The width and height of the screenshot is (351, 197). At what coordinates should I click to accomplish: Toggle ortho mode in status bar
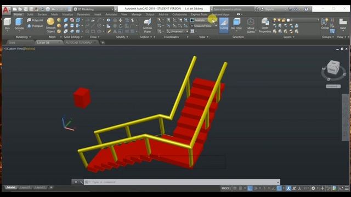[250, 188]
